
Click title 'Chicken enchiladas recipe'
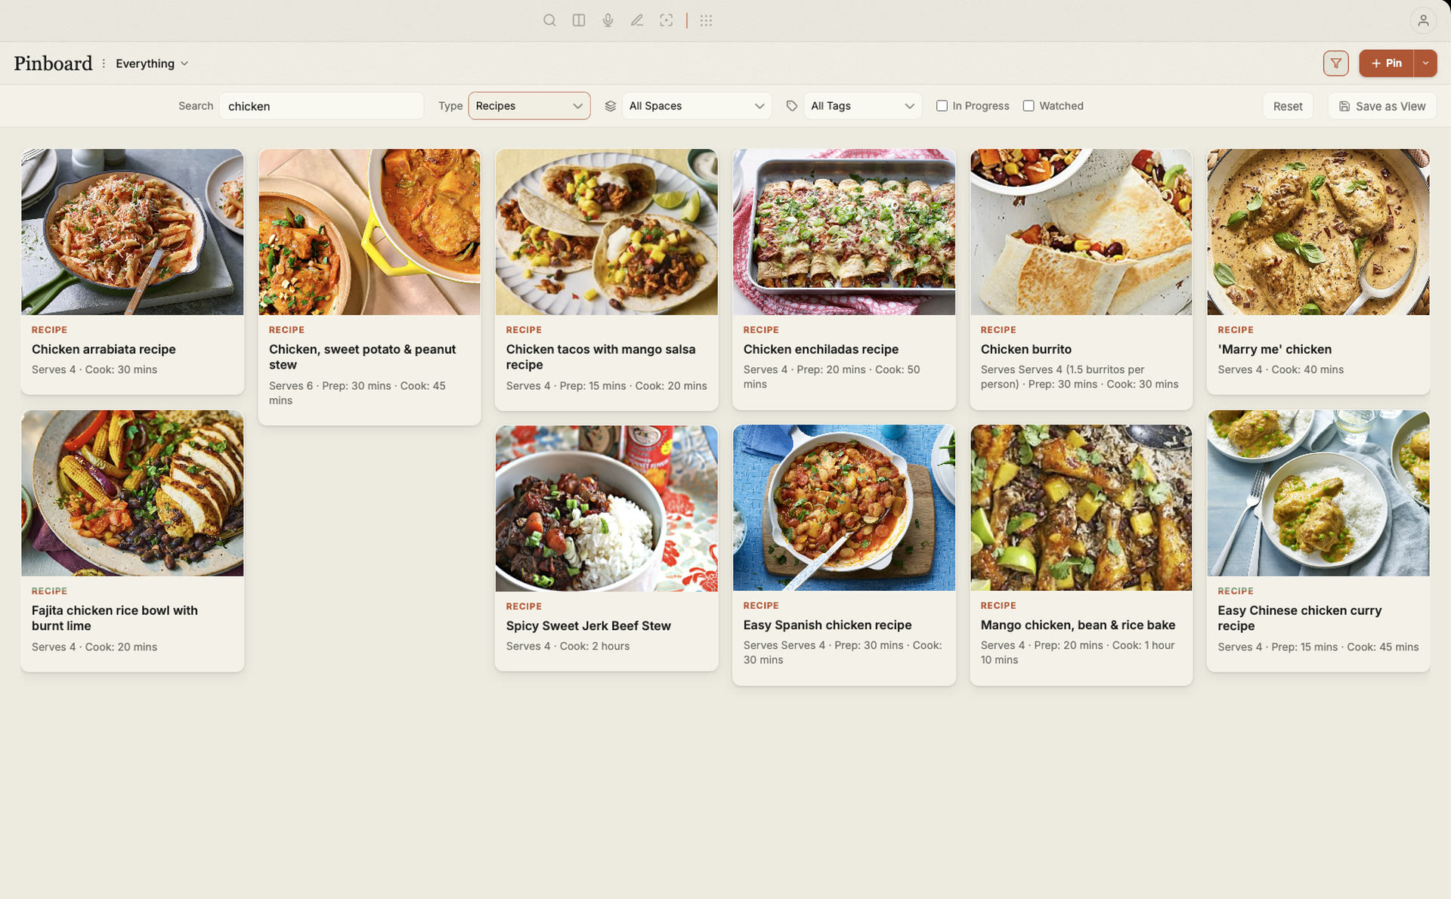click(821, 349)
